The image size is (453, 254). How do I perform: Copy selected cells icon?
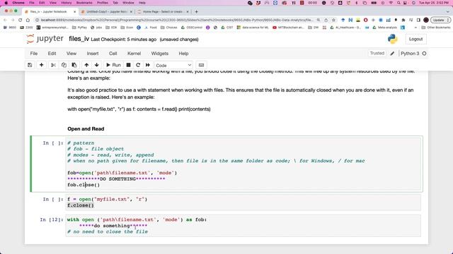(64, 65)
